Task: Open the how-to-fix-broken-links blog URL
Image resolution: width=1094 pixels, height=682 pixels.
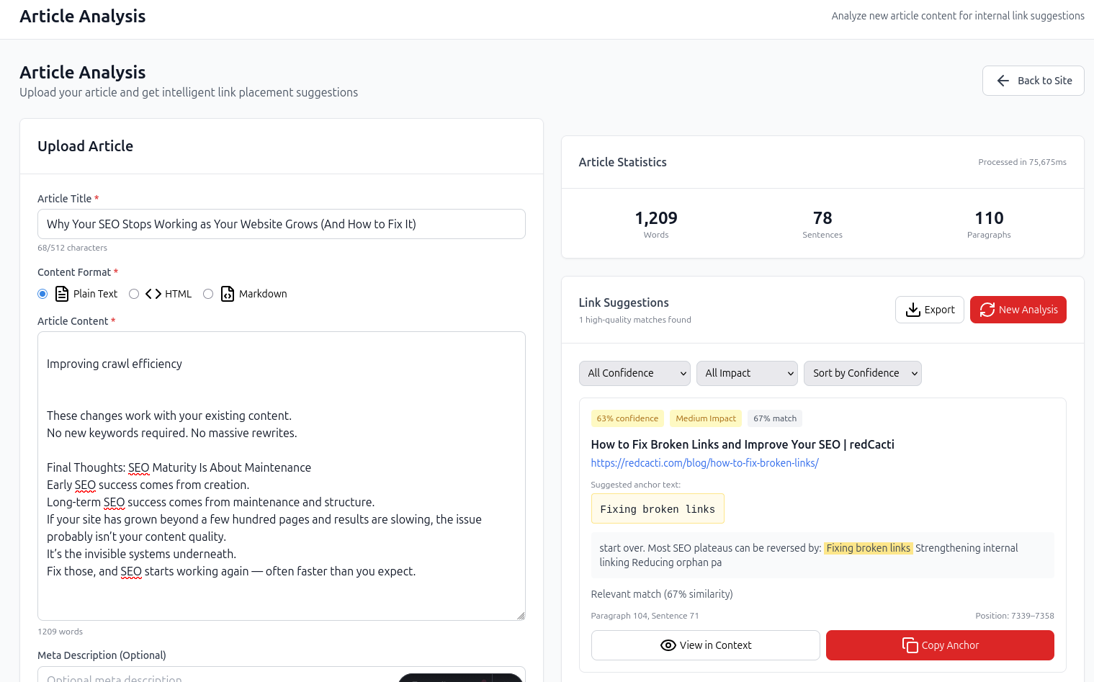Action: pos(704,463)
